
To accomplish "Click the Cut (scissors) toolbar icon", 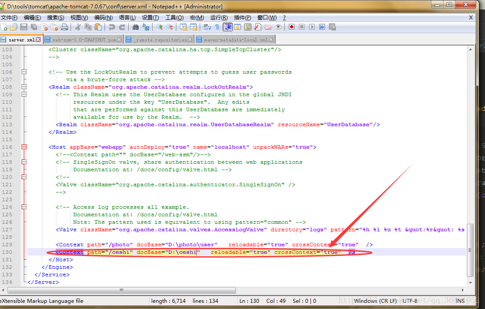I will tap(78, 27).
